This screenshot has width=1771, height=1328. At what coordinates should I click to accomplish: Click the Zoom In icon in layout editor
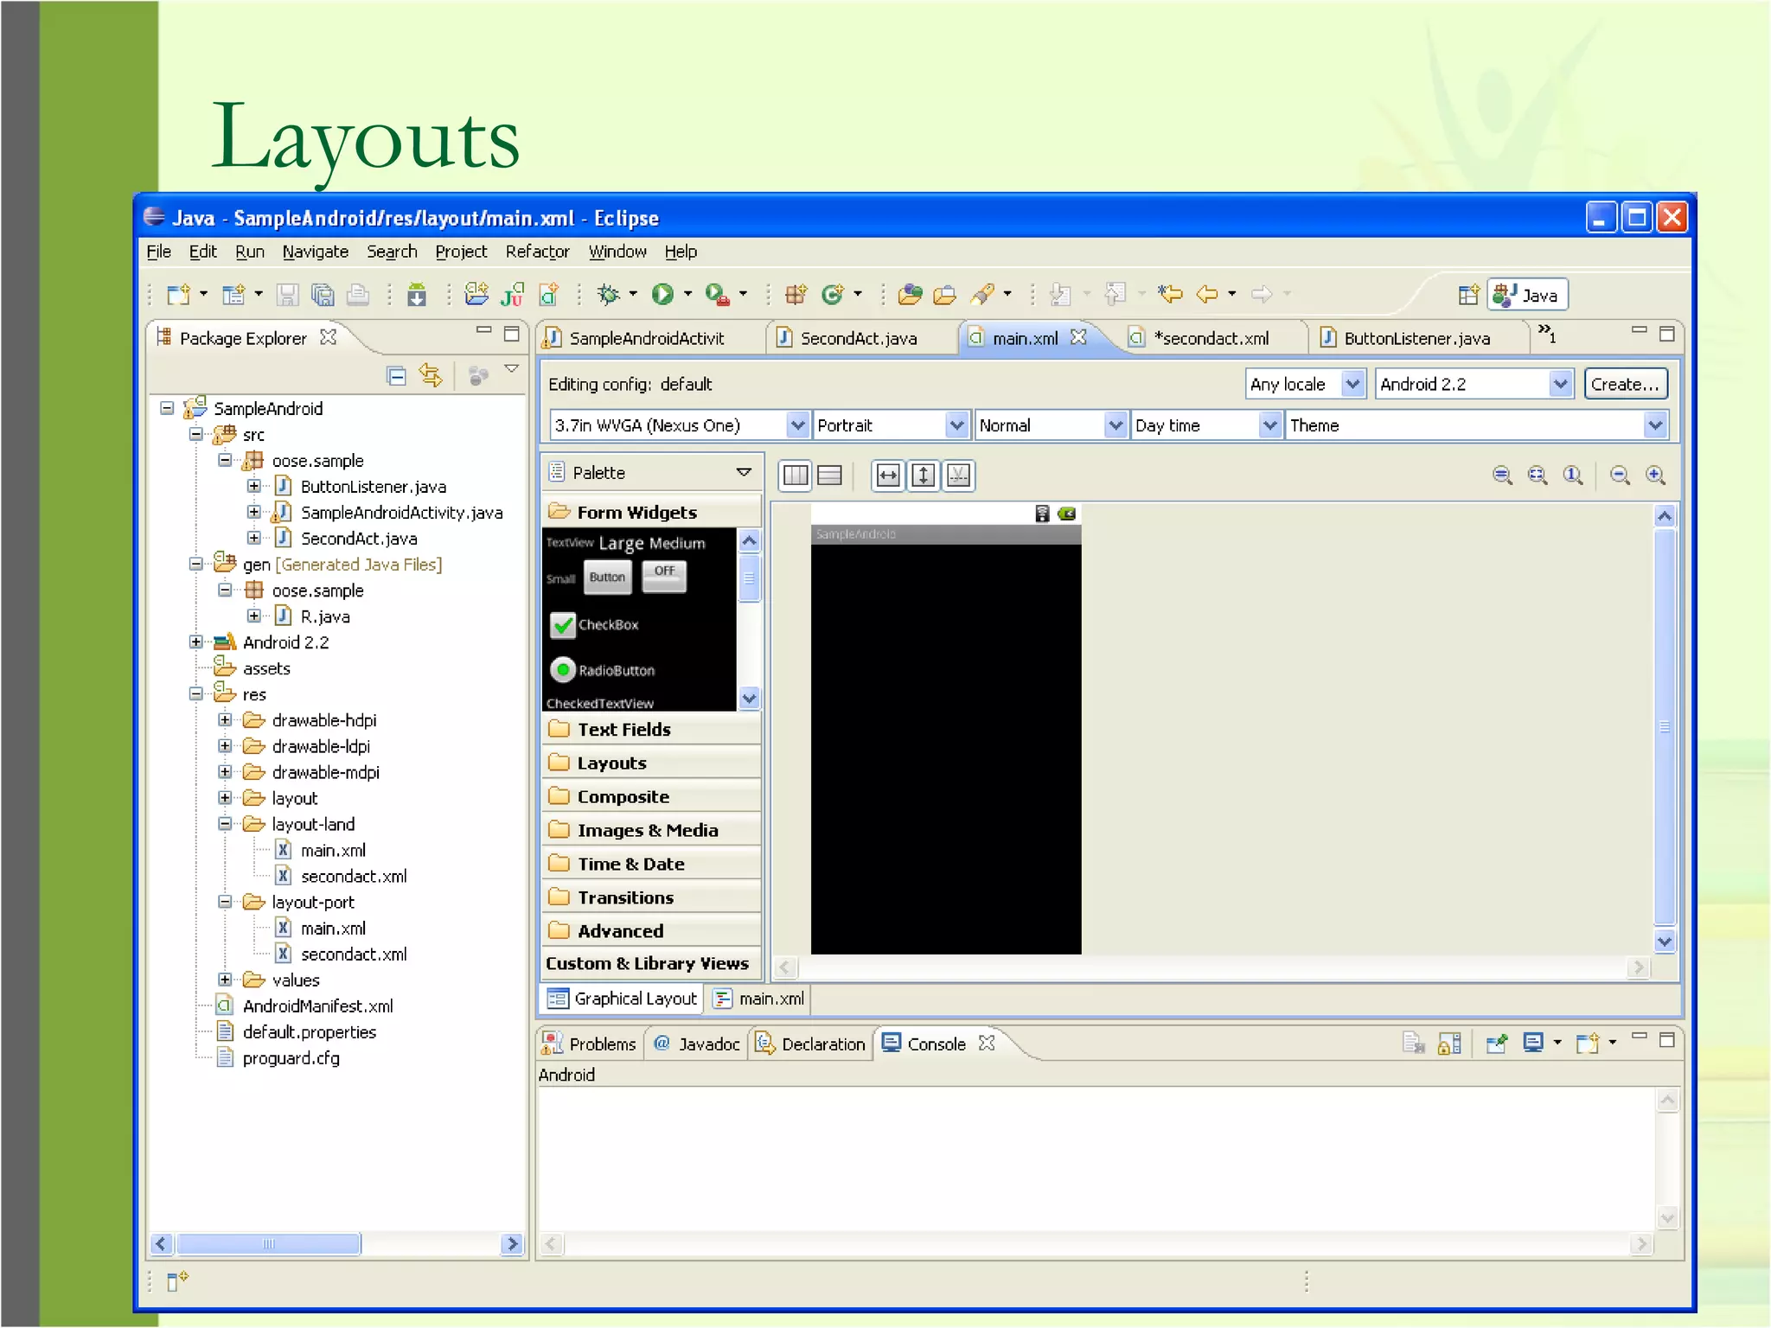pos(1656,475)
